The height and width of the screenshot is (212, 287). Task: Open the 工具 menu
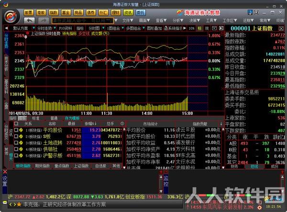pos(211,21)
